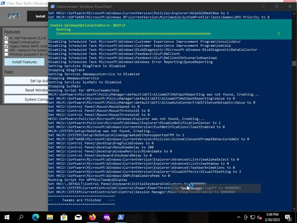The height and width of the screenshot is (223, 297).
Task: Click the PowerShell title bar icon
Action: [x=53, y=6]
